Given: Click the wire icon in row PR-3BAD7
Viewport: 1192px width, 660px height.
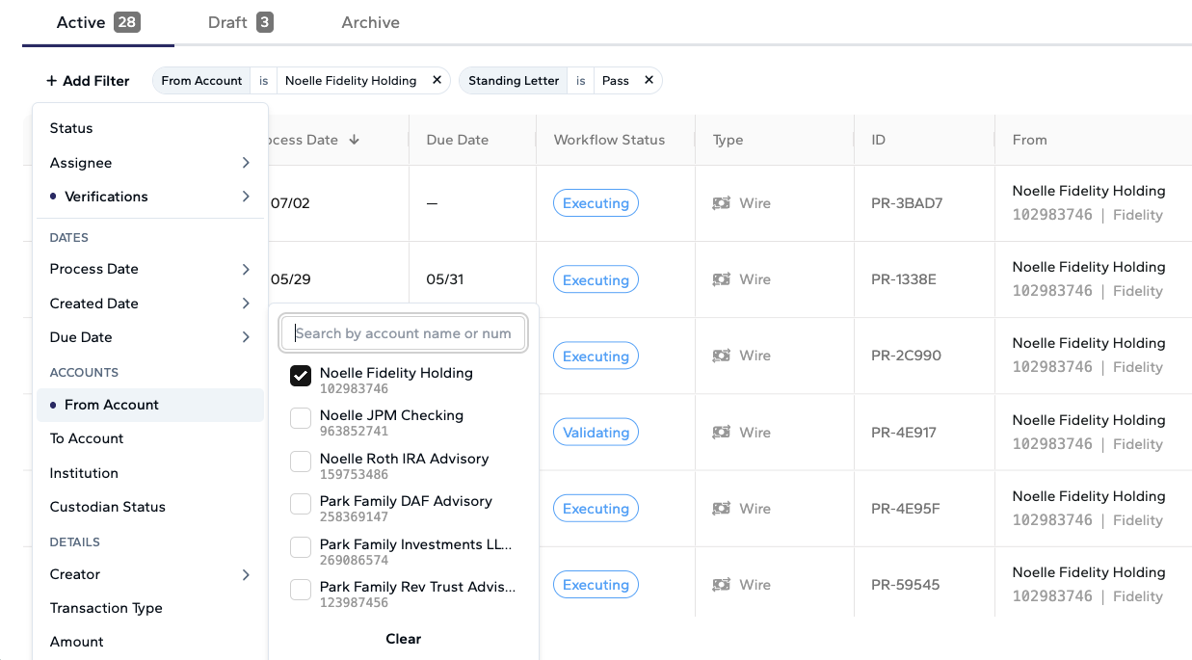Looking at the screenshot, I should pyautogui.click(x=722, y=203).
